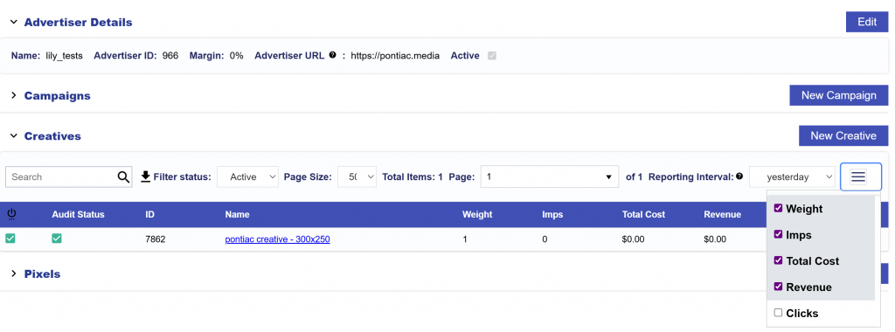Toggle the Imps column checkbox
The image size is (895, 332).
778,234
